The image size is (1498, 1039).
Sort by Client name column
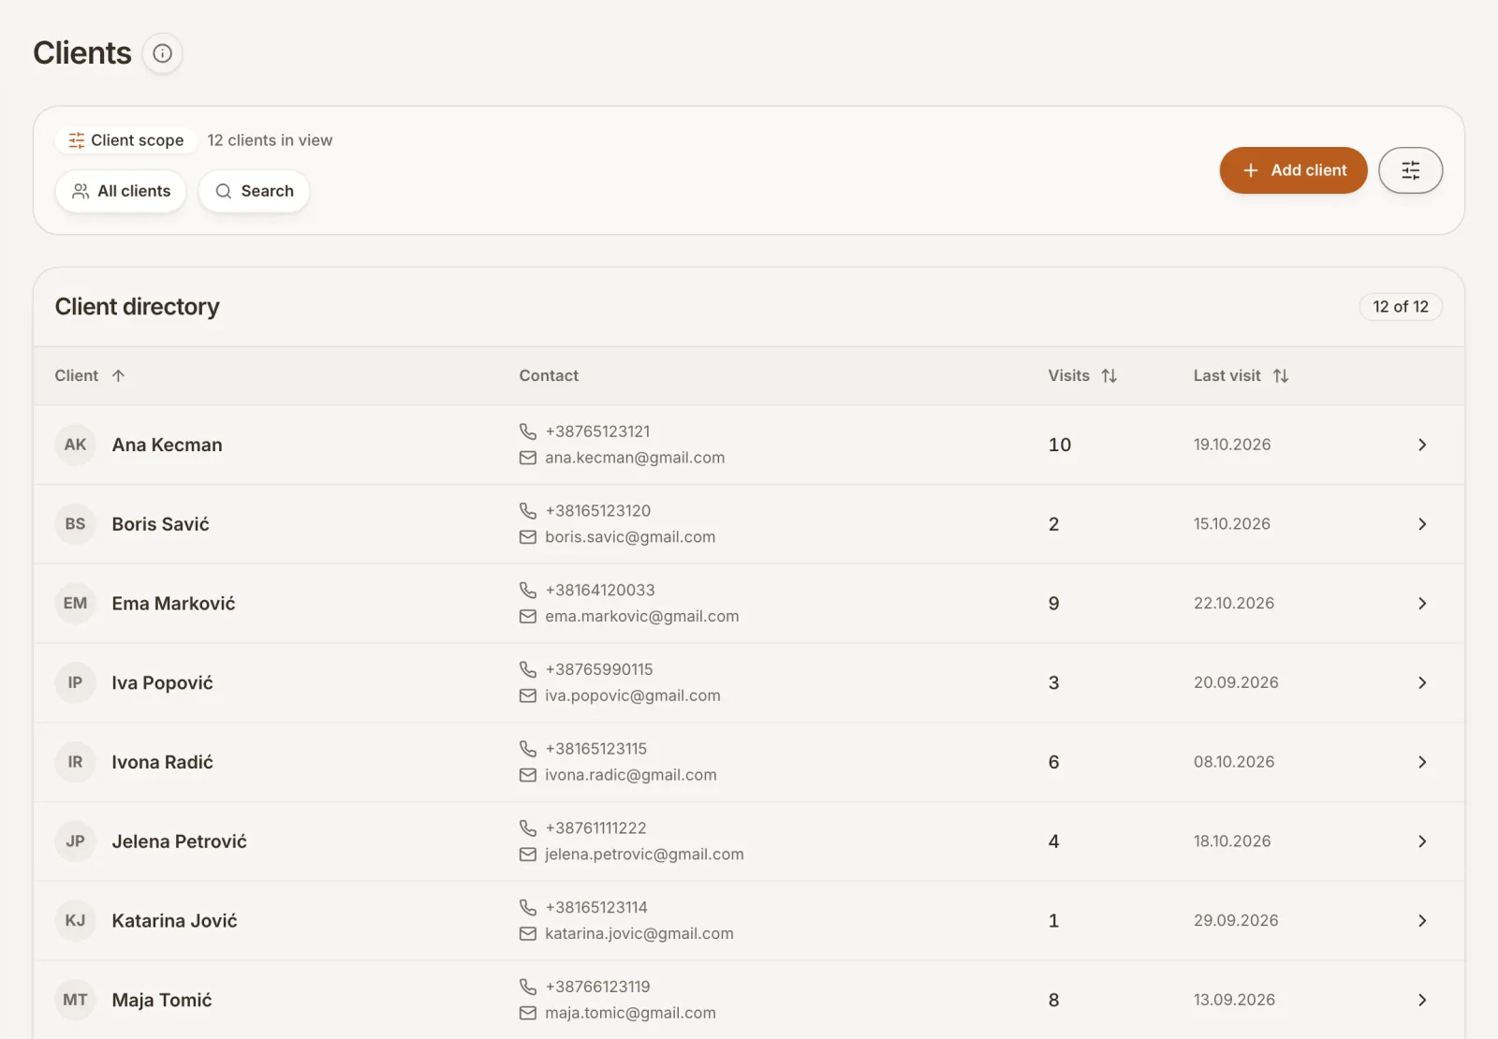(x=90, y=375)
